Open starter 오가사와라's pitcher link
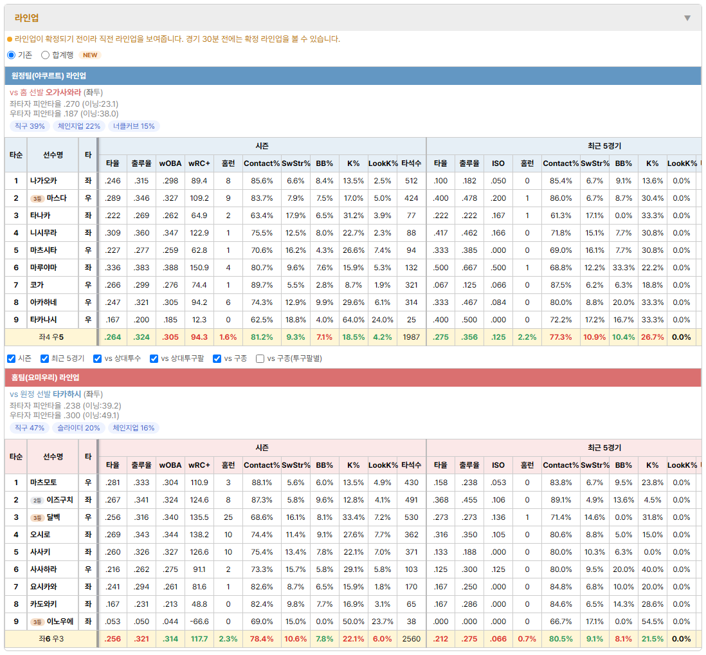Viewport: 706px width, 655px height. pyautogui.click(x=64, y=93)
